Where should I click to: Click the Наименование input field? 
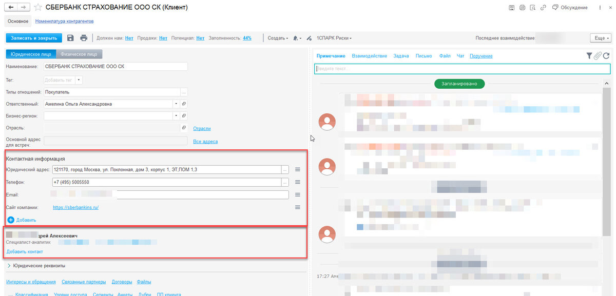(116, 67)
